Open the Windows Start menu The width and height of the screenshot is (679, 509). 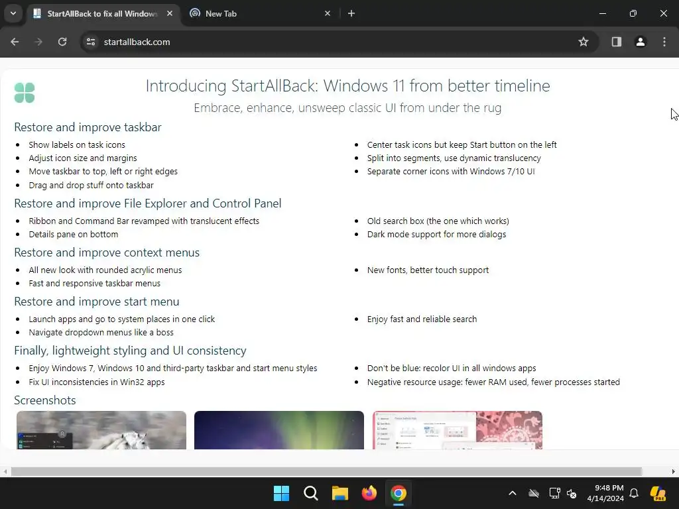[281, 493]
